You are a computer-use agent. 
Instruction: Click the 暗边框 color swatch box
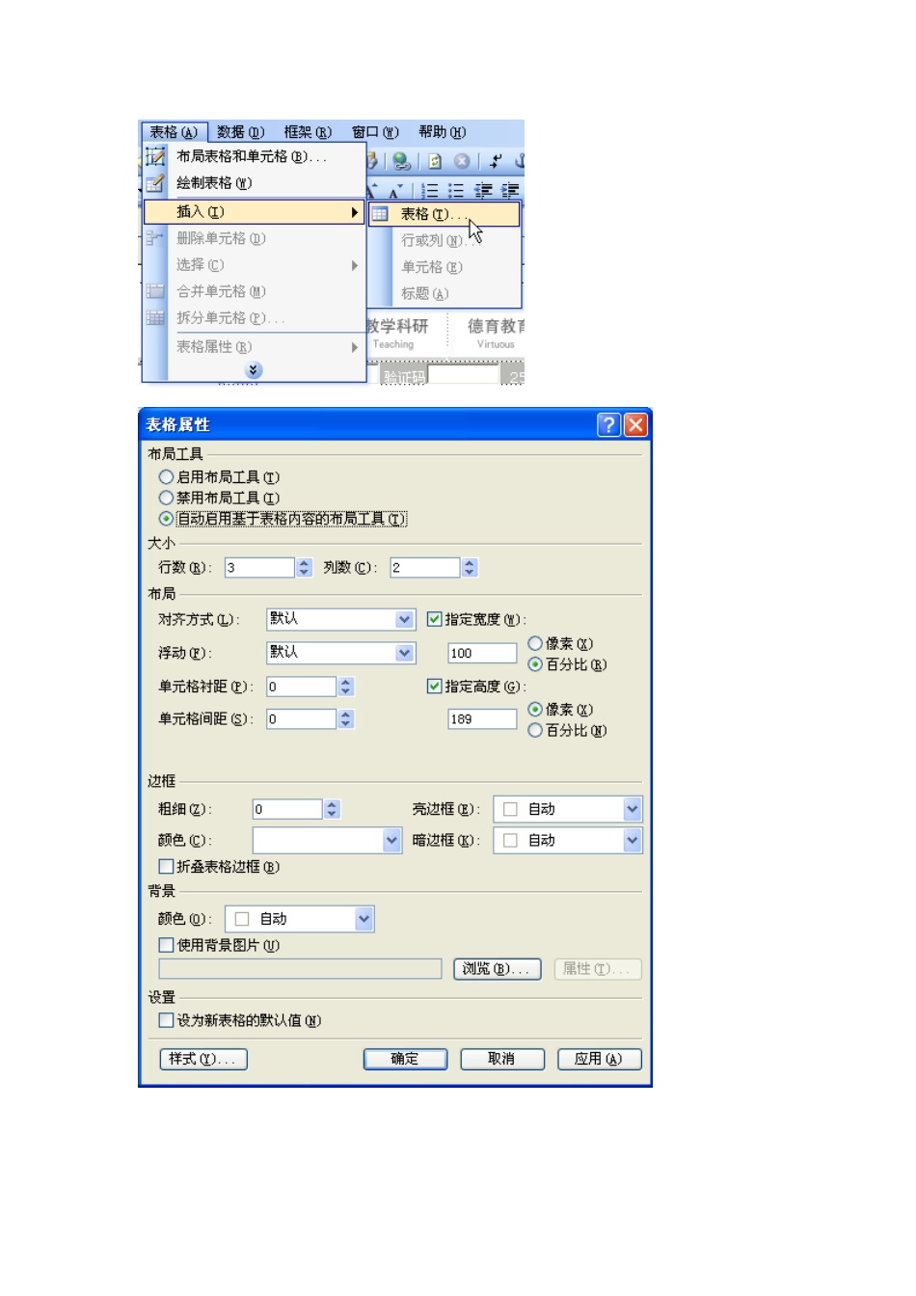tap(511, 841)
